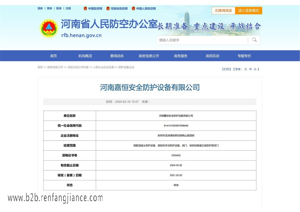300x212 pixels.
Task: Click the 核发（备案）日期 row label
Action: pos(70,175)
